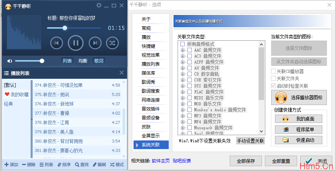The width and height of the screenshot is (335, 171).
Task: Adjust the volume slider
Action: [30, 61]
